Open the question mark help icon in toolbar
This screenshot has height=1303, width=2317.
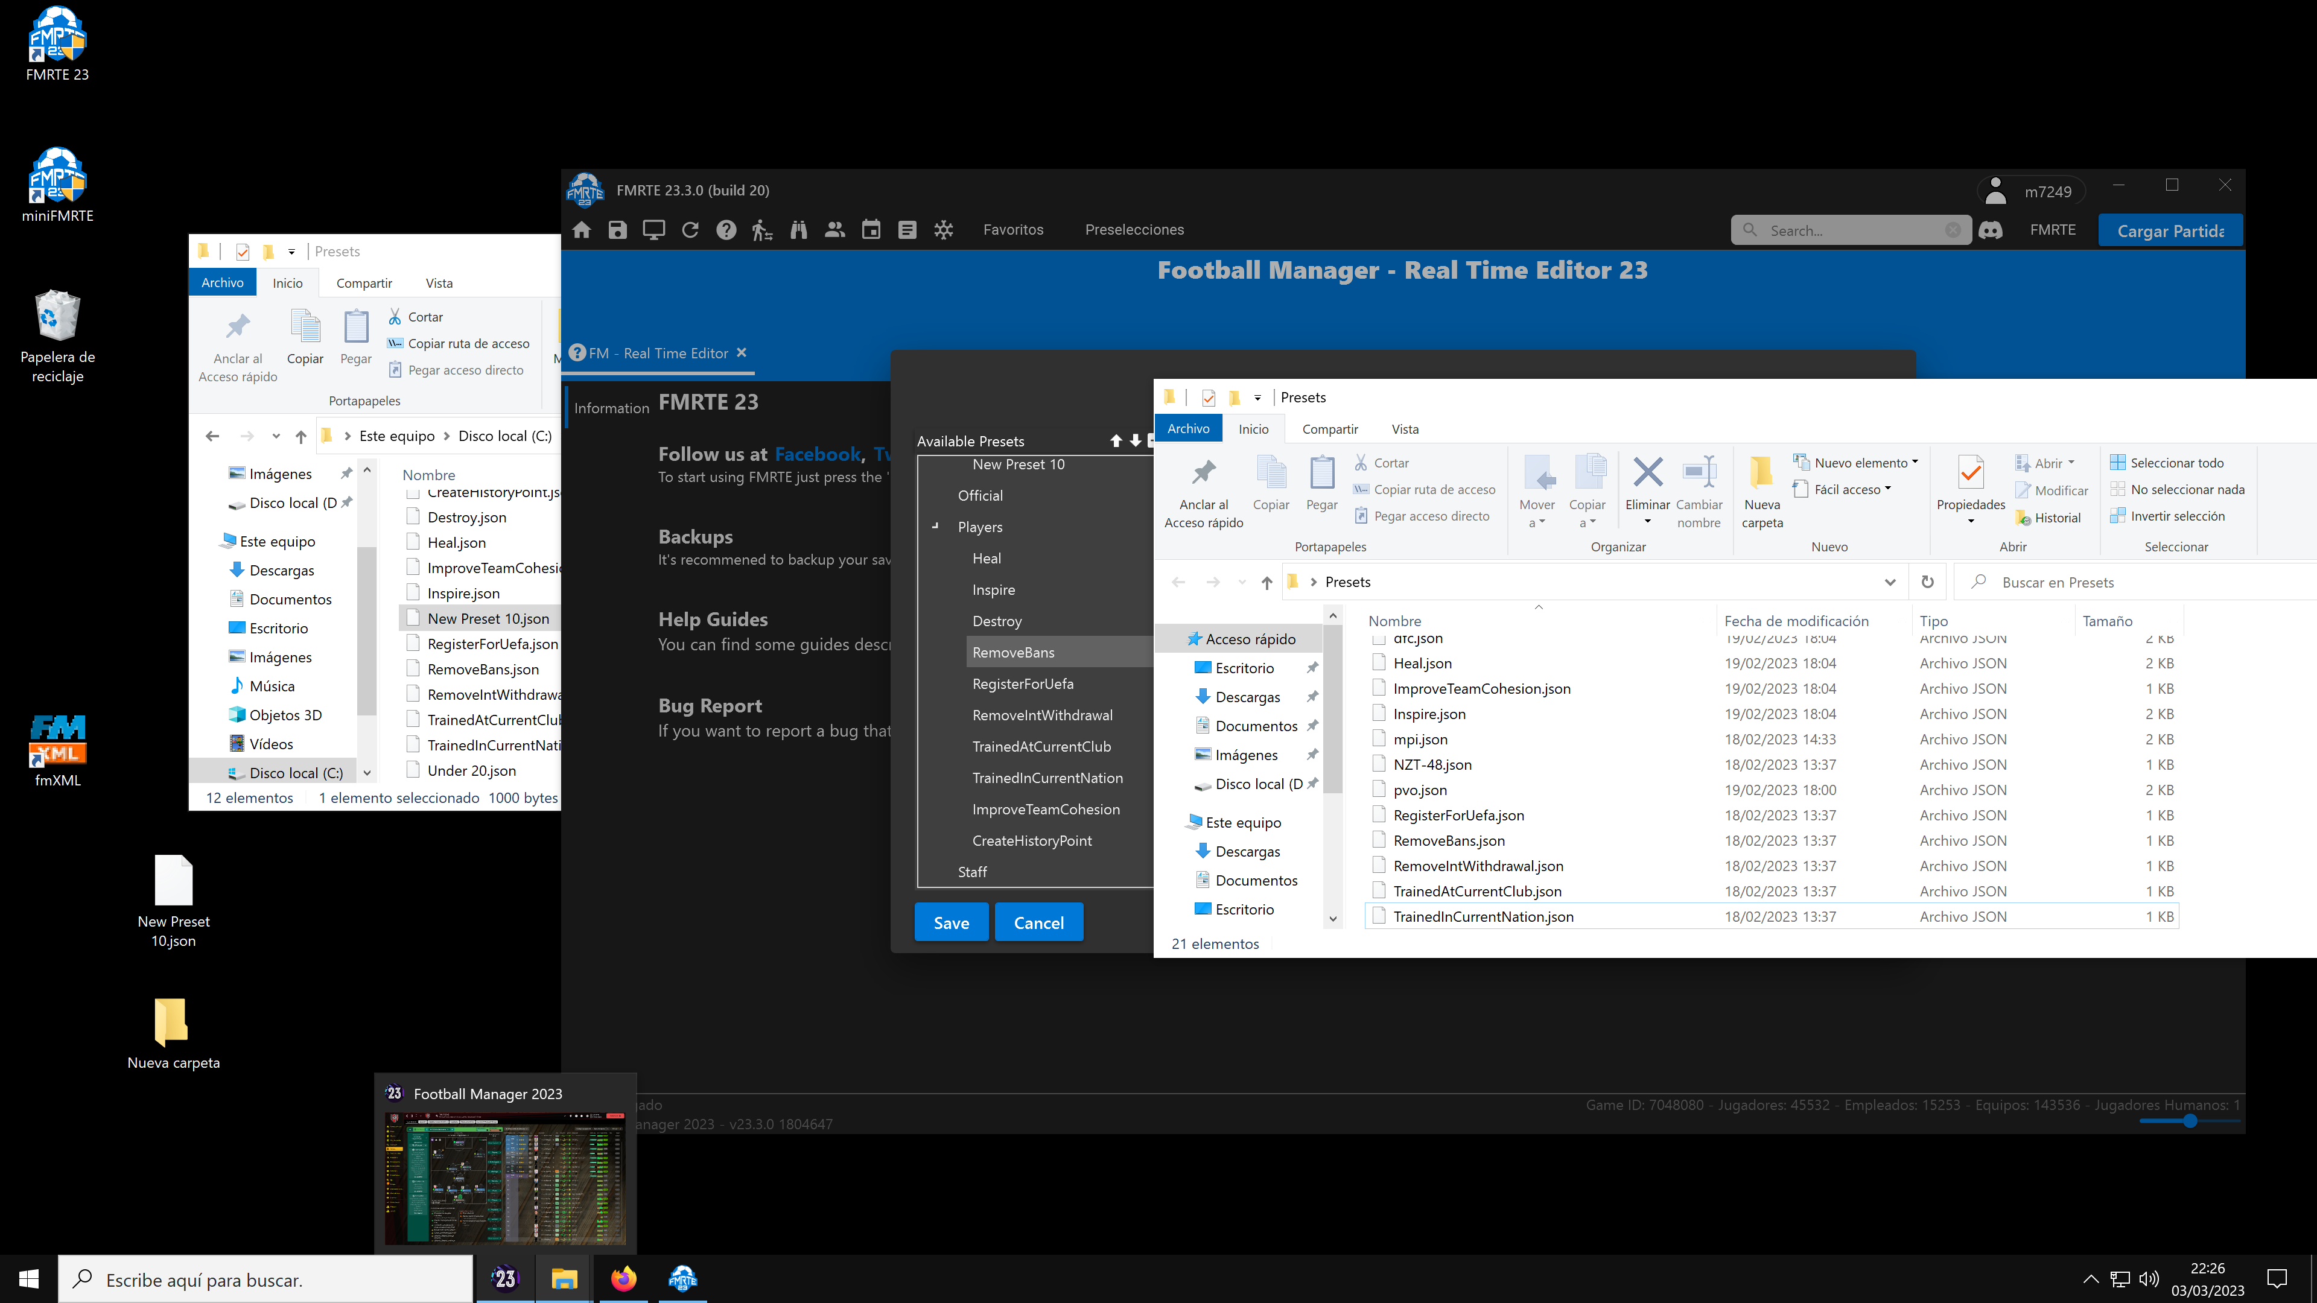(x=726, y=229)
